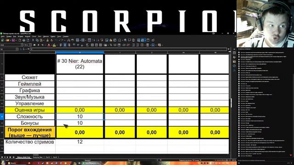This screenshot has width=294, height=165.
Task: Select the 'Геймплей' row label cell
Action: coord(29,84)
